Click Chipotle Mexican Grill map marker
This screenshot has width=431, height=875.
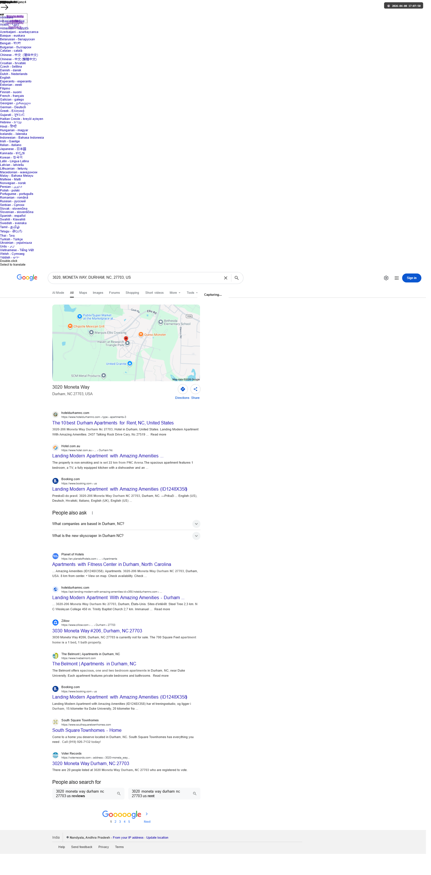pyautogui.click(x=70, y=326)
